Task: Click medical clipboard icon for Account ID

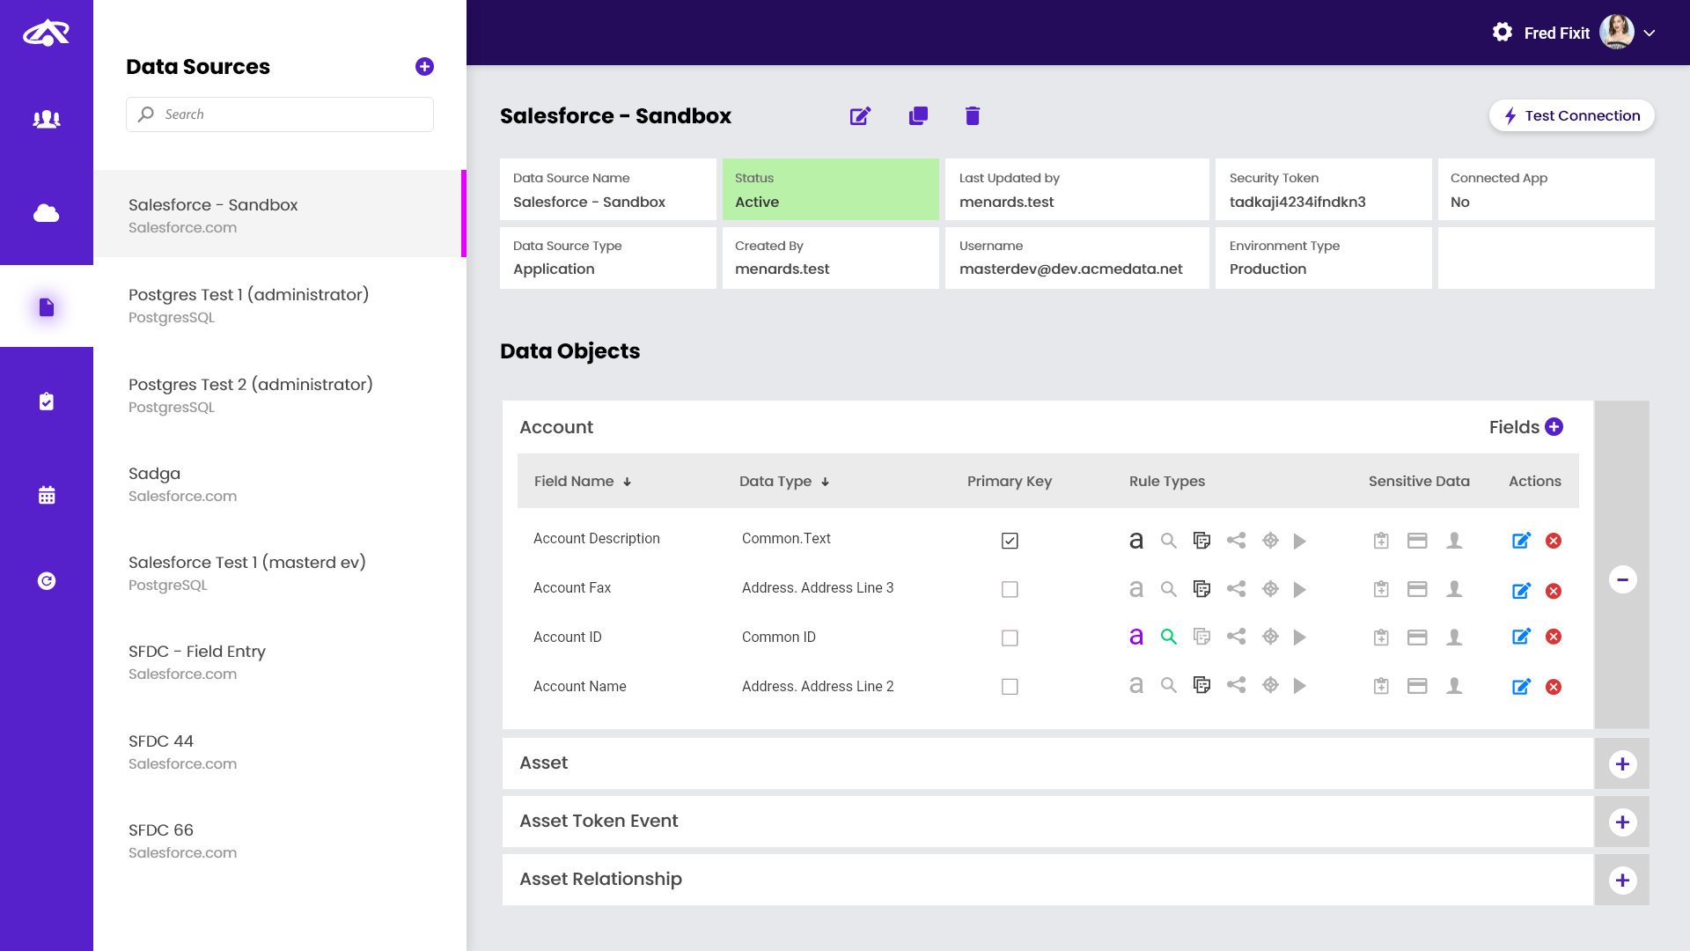Action: (1381, 637)
